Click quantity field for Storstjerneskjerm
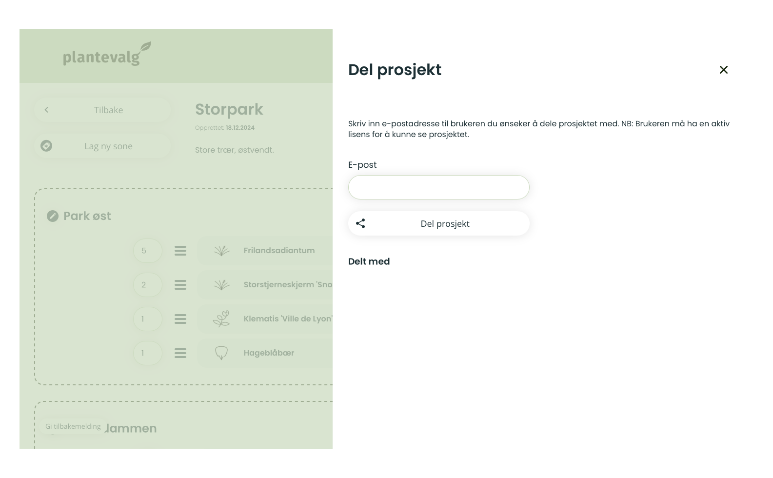 (148, 285)
